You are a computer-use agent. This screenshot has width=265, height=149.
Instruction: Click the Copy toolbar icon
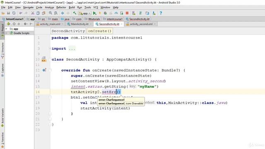tap(38, 13)
